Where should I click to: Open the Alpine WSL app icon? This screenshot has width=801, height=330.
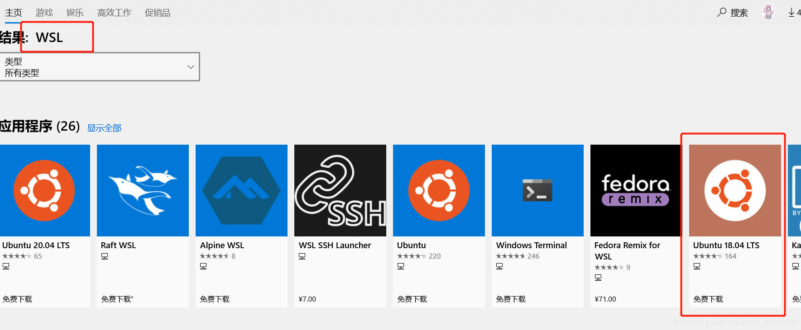(x=241, y=190)
